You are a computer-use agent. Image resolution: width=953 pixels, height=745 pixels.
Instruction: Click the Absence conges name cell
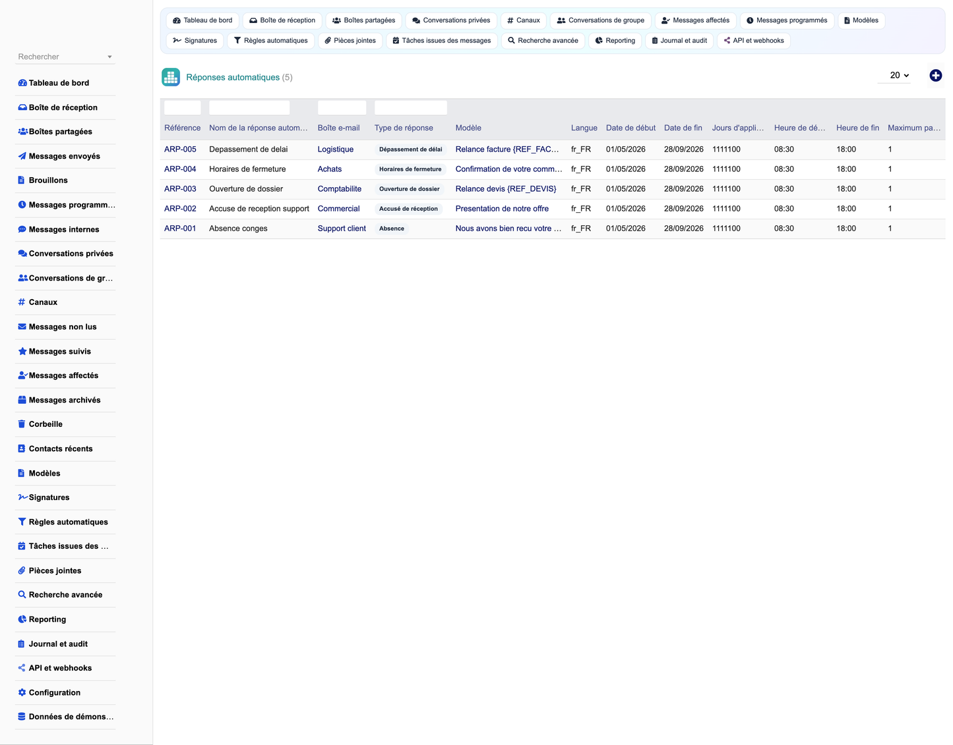(238, 229)
